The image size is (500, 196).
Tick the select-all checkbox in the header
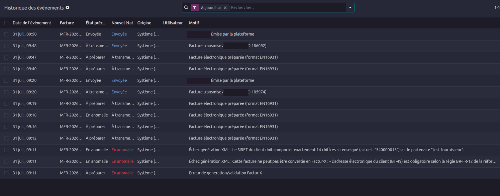click(6, 23)
